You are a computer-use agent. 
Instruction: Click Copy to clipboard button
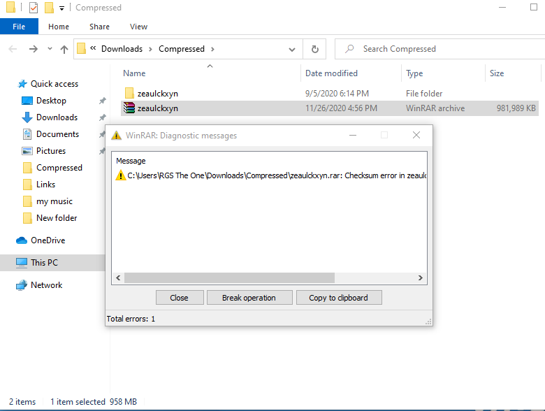(x=339, y=298)
